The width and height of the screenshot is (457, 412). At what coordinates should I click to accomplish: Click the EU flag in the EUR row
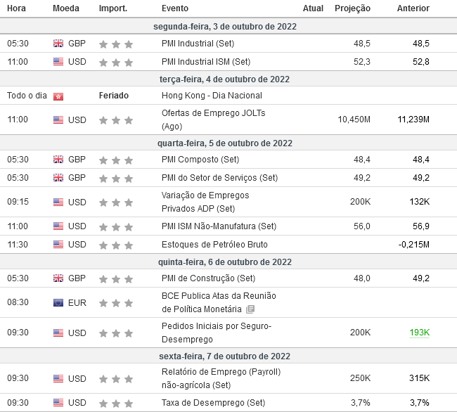point(58,303)
